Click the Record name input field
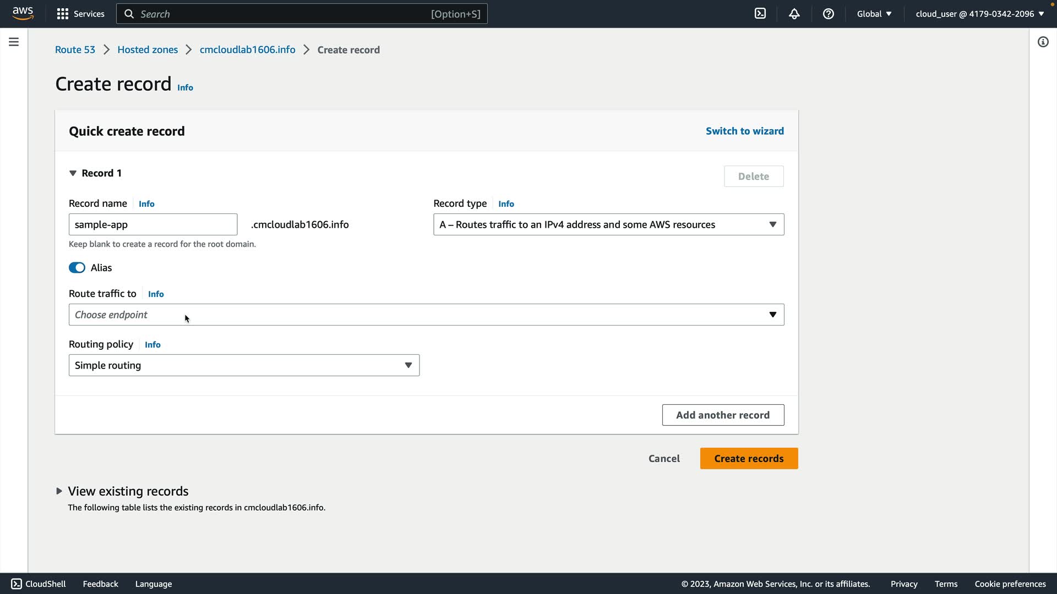Image resolution: width=1057 pixels, height=594 pixels. pyautogui.click(x=153, y=224)
